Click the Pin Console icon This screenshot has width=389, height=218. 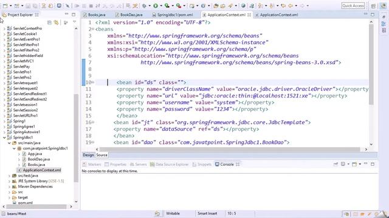pyautogui.click(x=336, y=164)
